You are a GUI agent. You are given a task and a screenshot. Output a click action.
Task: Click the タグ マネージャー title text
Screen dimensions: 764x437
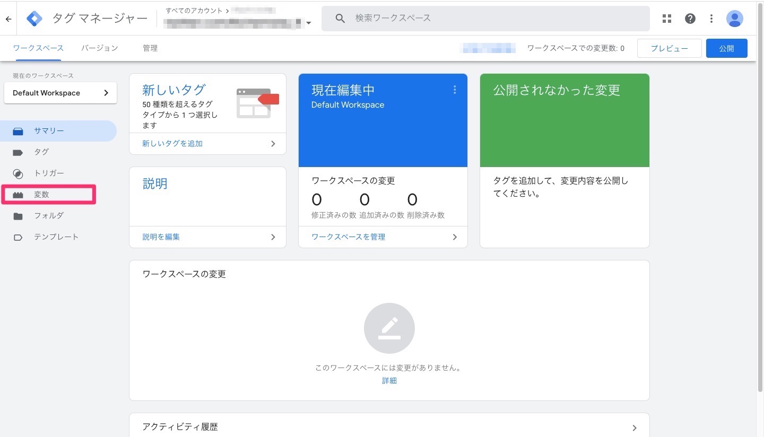tap(100, 19)
